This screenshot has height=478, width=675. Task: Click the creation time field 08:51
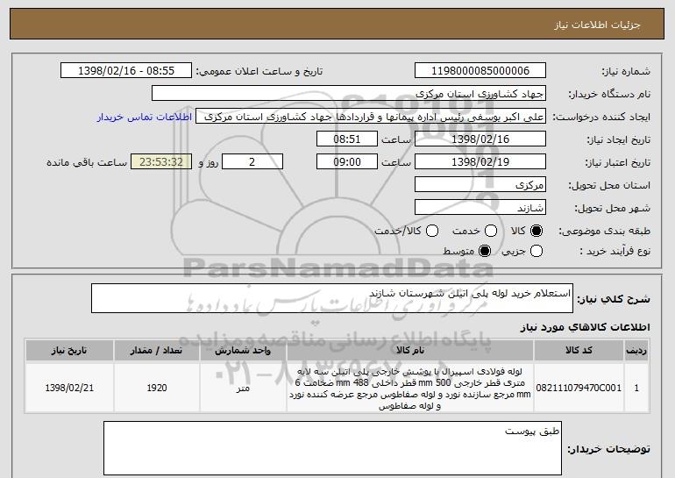click(347, 139)
